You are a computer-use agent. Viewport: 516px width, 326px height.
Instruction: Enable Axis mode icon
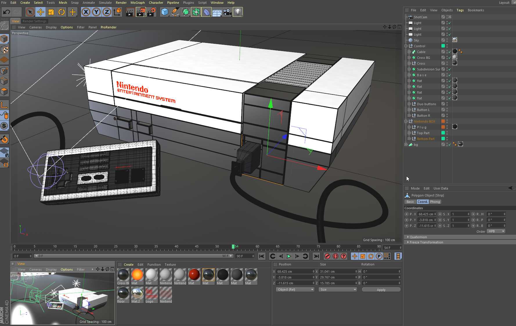(x=4, y=105)
